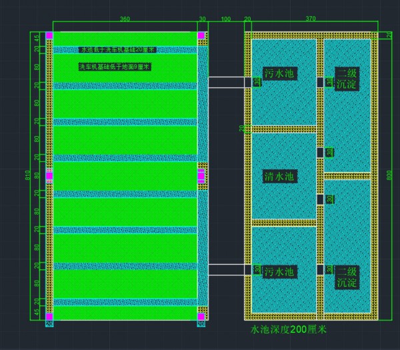Pick the magenta column square at top-left corner

coord(49,35)
